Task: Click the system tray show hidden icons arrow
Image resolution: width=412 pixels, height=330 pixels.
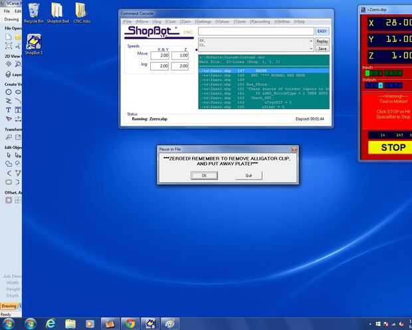Action: click(x=370, y=324)
